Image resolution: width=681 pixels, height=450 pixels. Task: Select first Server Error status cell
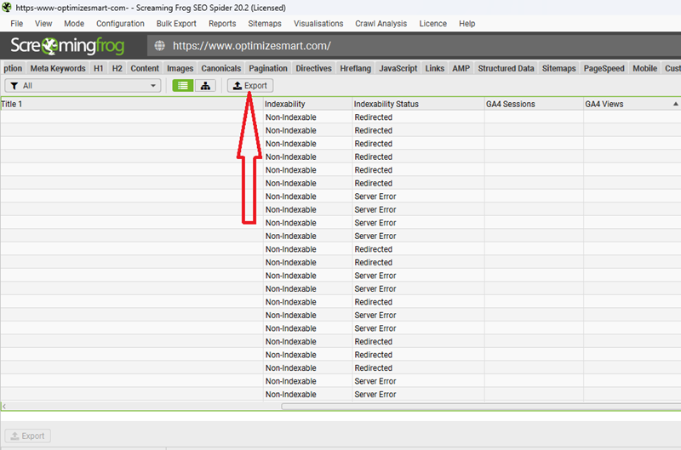click(418, 197)
